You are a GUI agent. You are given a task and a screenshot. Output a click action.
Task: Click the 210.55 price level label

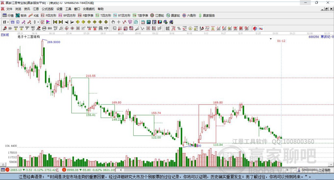click(91, 76)
